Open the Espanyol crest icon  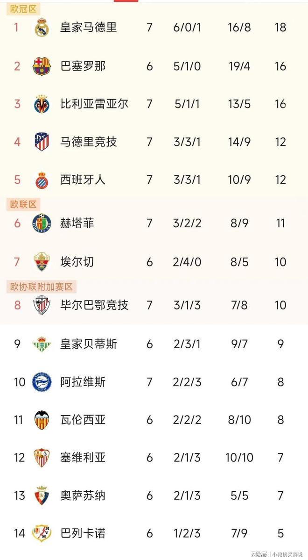(42, 180)
